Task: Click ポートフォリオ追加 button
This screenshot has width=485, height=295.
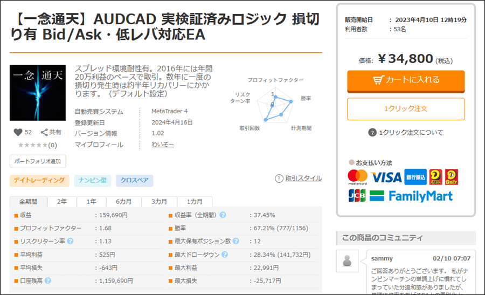Action: coord(38,161)
